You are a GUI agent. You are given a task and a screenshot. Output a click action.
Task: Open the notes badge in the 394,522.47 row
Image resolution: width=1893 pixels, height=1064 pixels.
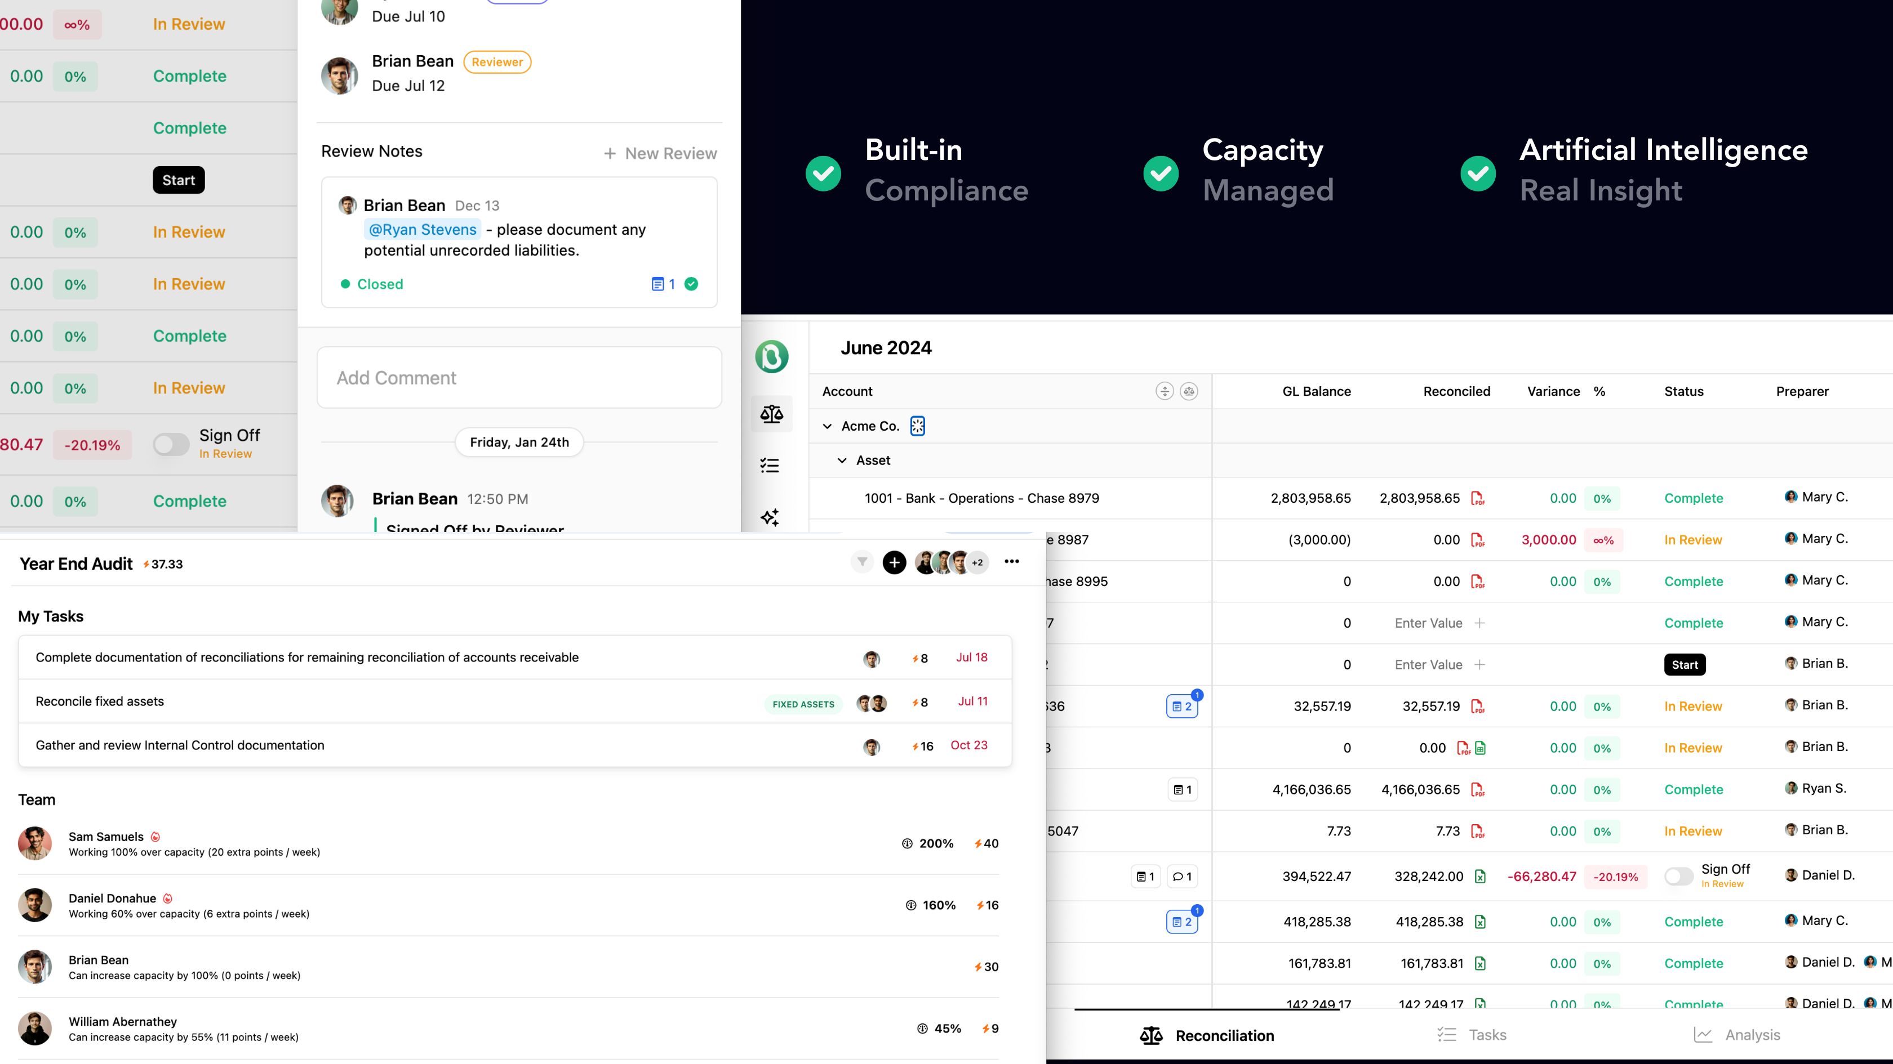(1145, 877)
